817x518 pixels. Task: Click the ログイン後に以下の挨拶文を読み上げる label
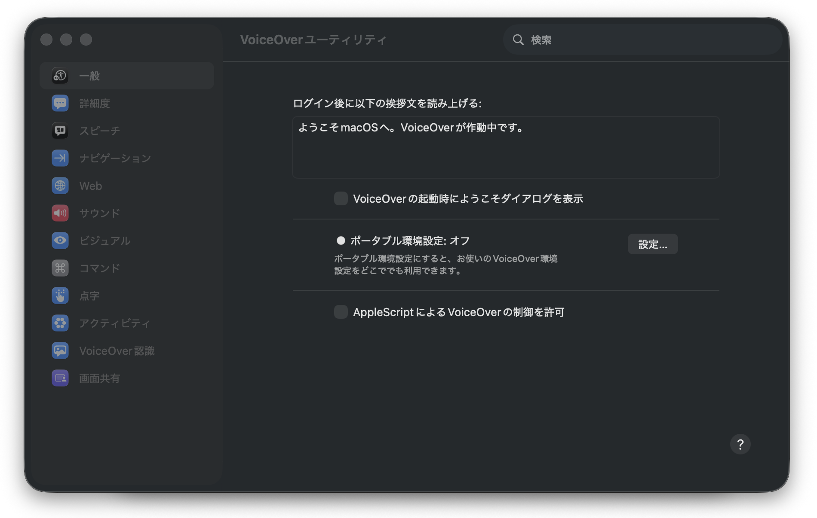[387, 103]
